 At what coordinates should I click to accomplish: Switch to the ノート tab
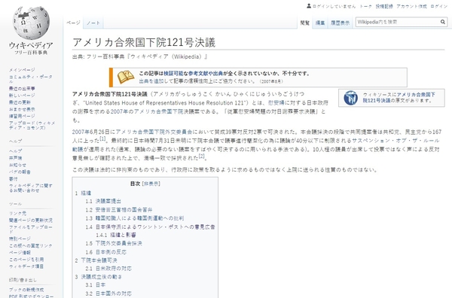(x=93, y=23)
